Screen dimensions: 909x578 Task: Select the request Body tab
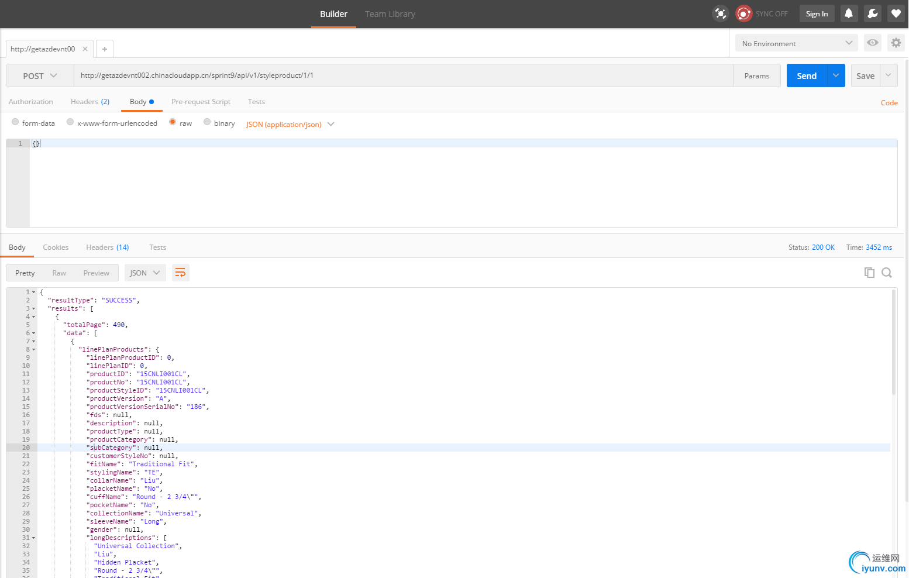tap(142, 102)
